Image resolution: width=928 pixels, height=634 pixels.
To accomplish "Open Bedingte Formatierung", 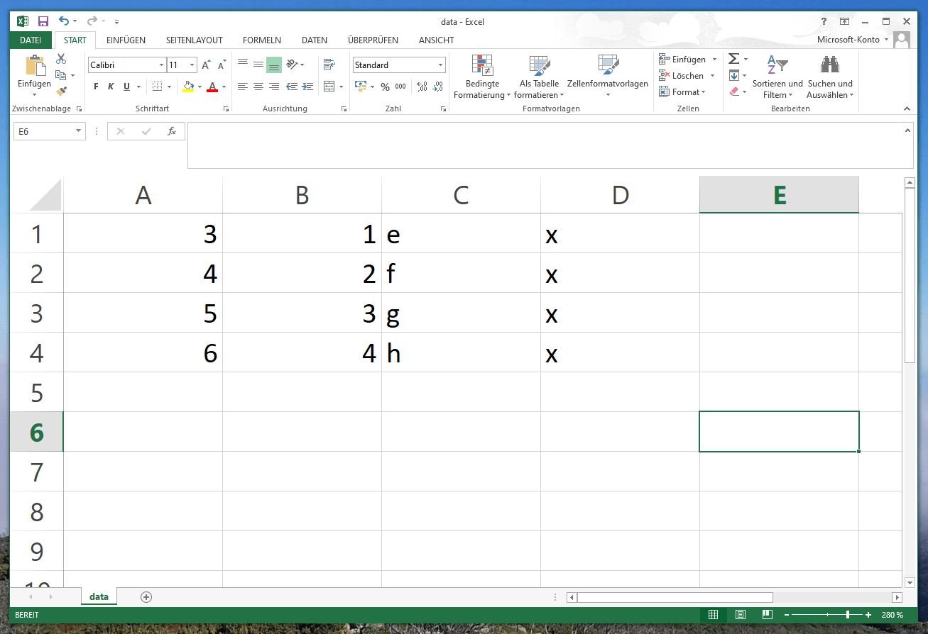I will click(482, 74).
